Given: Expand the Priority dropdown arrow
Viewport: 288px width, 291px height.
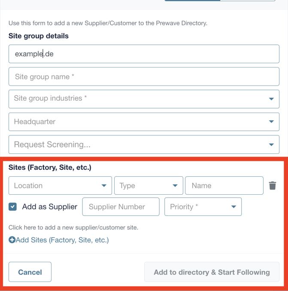Looking at the screenshot, I should [233, 207].
